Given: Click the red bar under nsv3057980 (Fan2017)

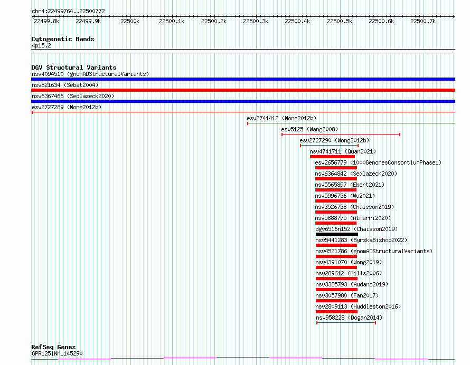Looking at the screenshot, I should [x=337, y=301].
